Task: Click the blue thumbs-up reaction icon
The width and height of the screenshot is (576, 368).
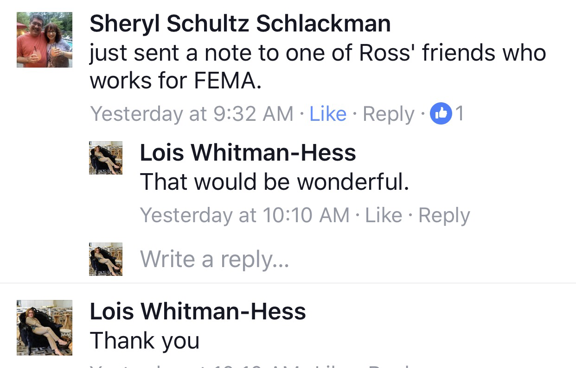Action: [x=441, y=114]
